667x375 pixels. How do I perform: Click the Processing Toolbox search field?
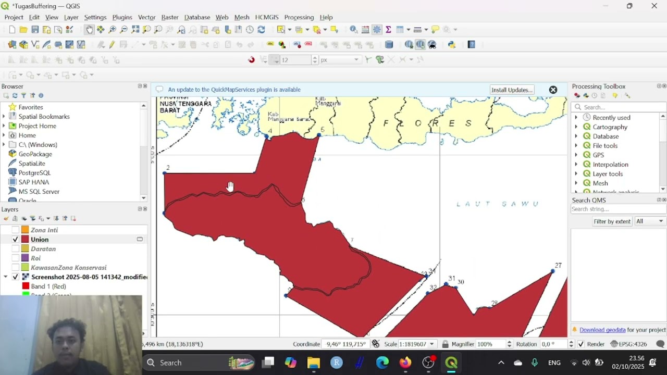pos(619,107)
